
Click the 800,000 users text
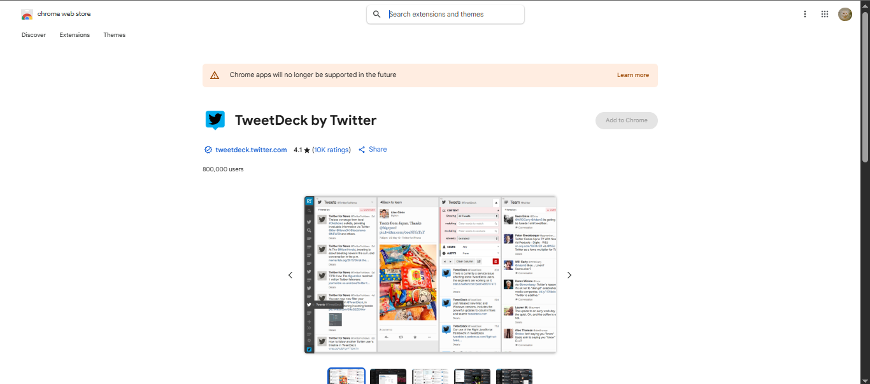tap(223, 169)
